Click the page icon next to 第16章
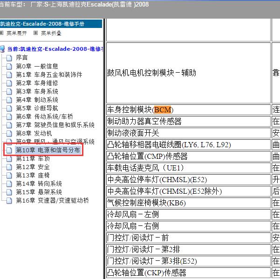 pyautogui.click(x=9, y=201)
